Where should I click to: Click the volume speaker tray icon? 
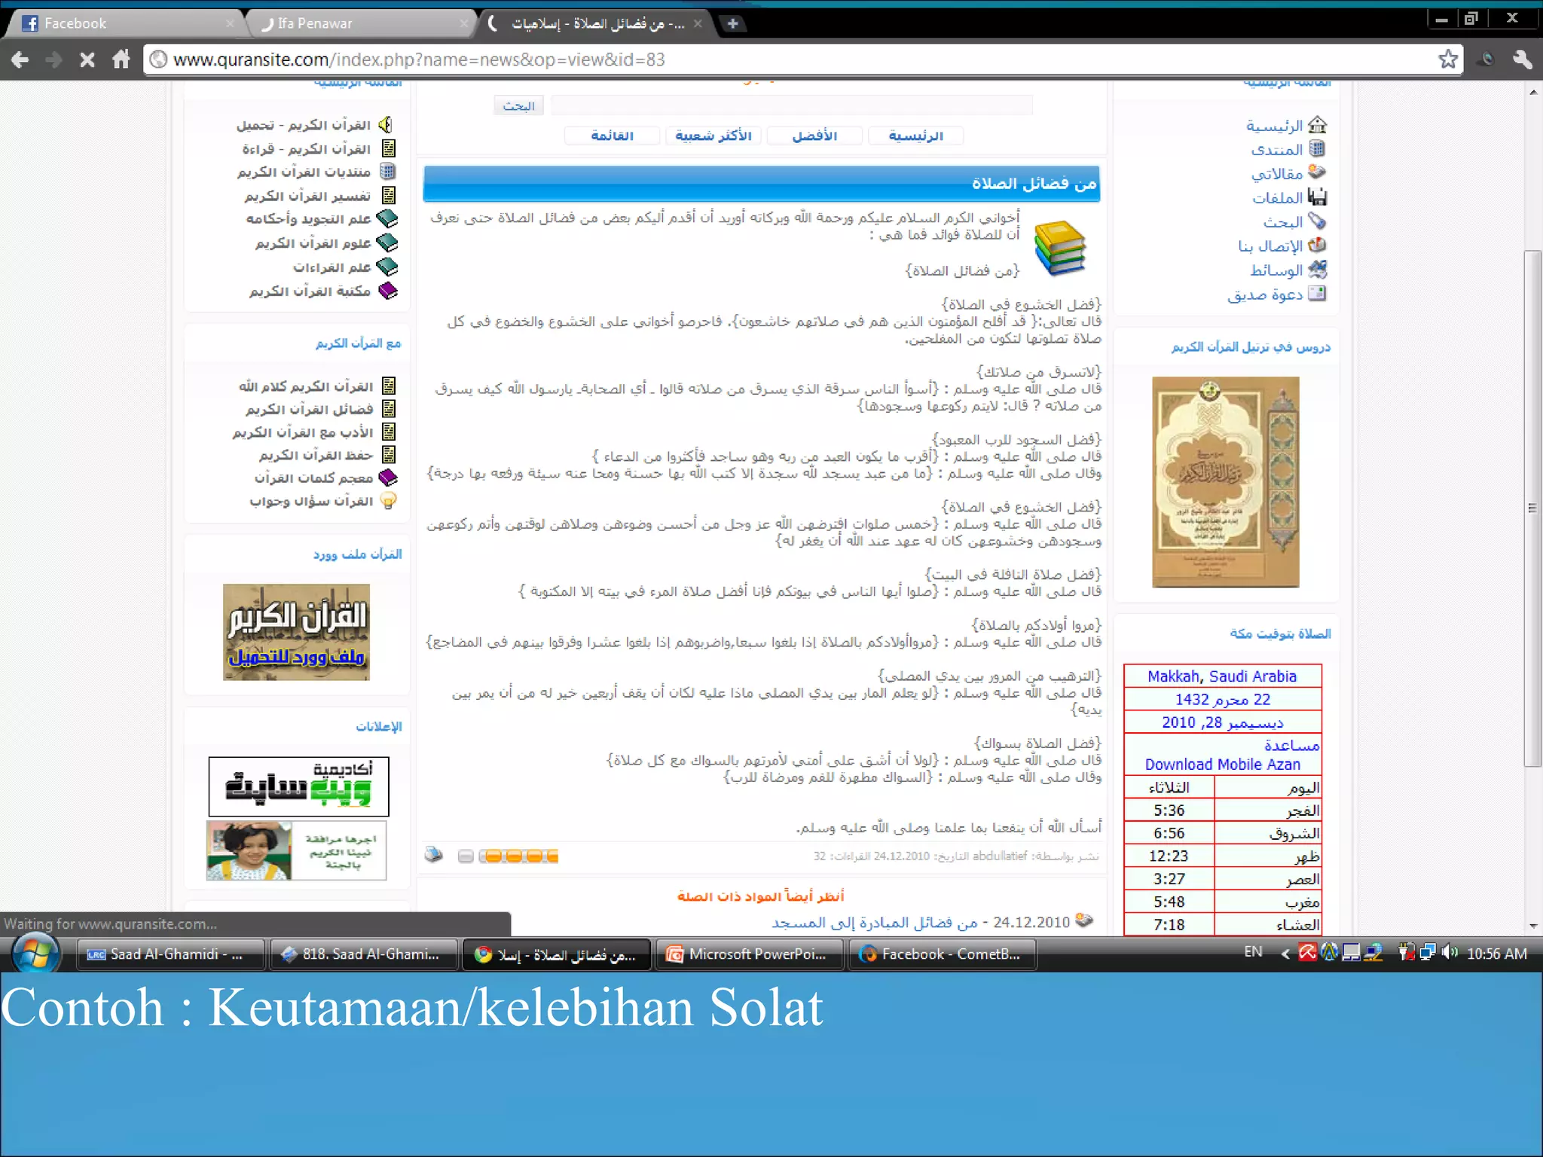pyautogui.click(x=1448, y=952)
